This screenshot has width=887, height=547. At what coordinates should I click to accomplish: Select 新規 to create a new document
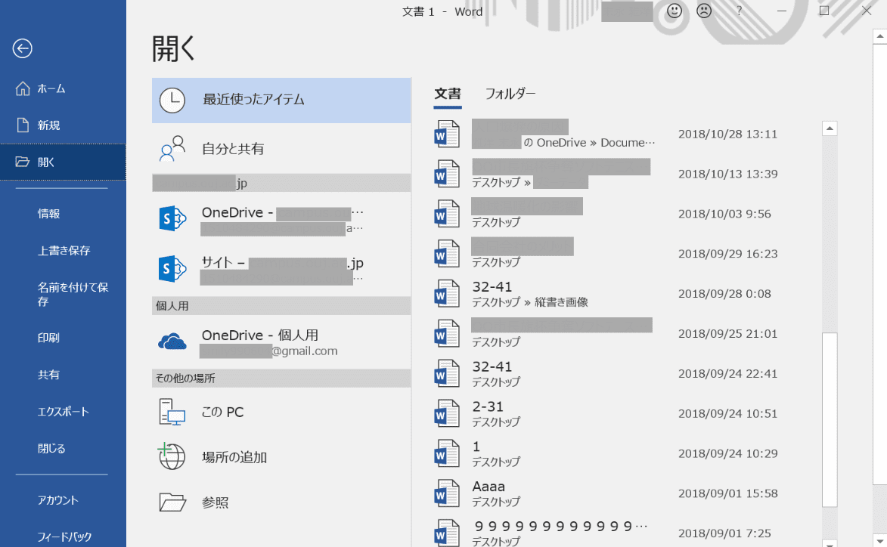click(63, 125)
